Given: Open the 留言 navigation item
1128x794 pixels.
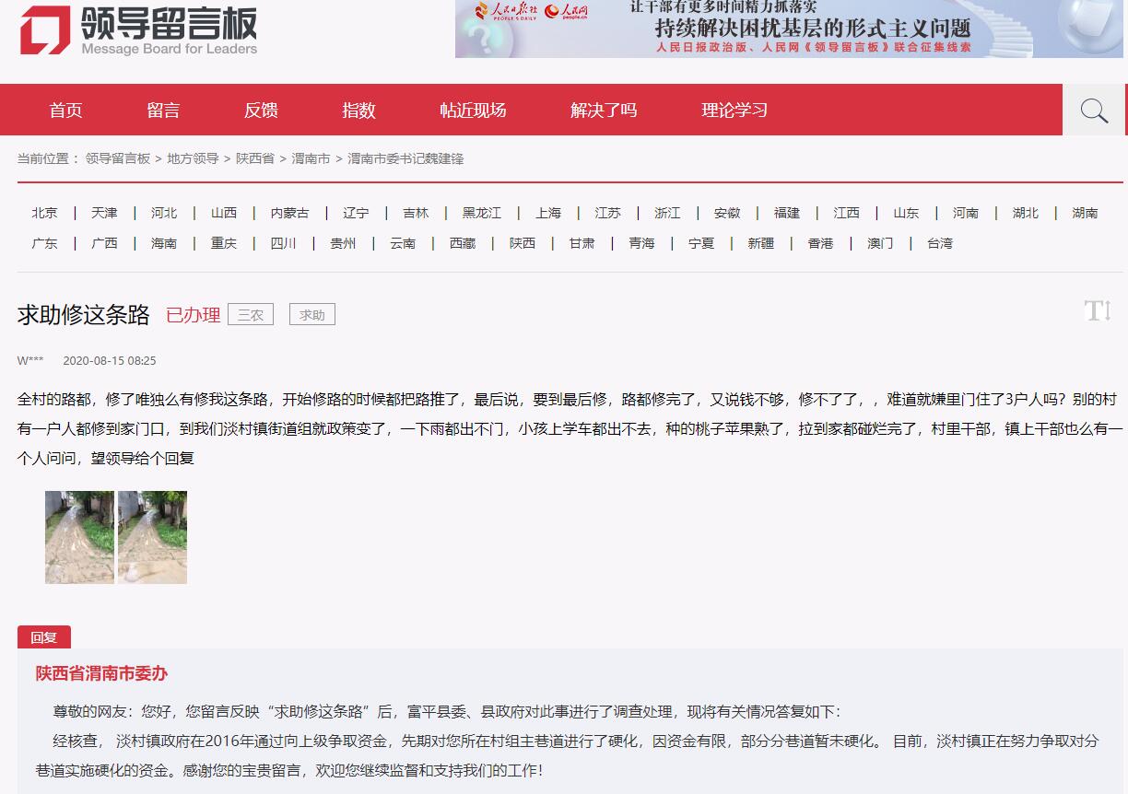Looking at the screenshot, I should coord(163,111).
